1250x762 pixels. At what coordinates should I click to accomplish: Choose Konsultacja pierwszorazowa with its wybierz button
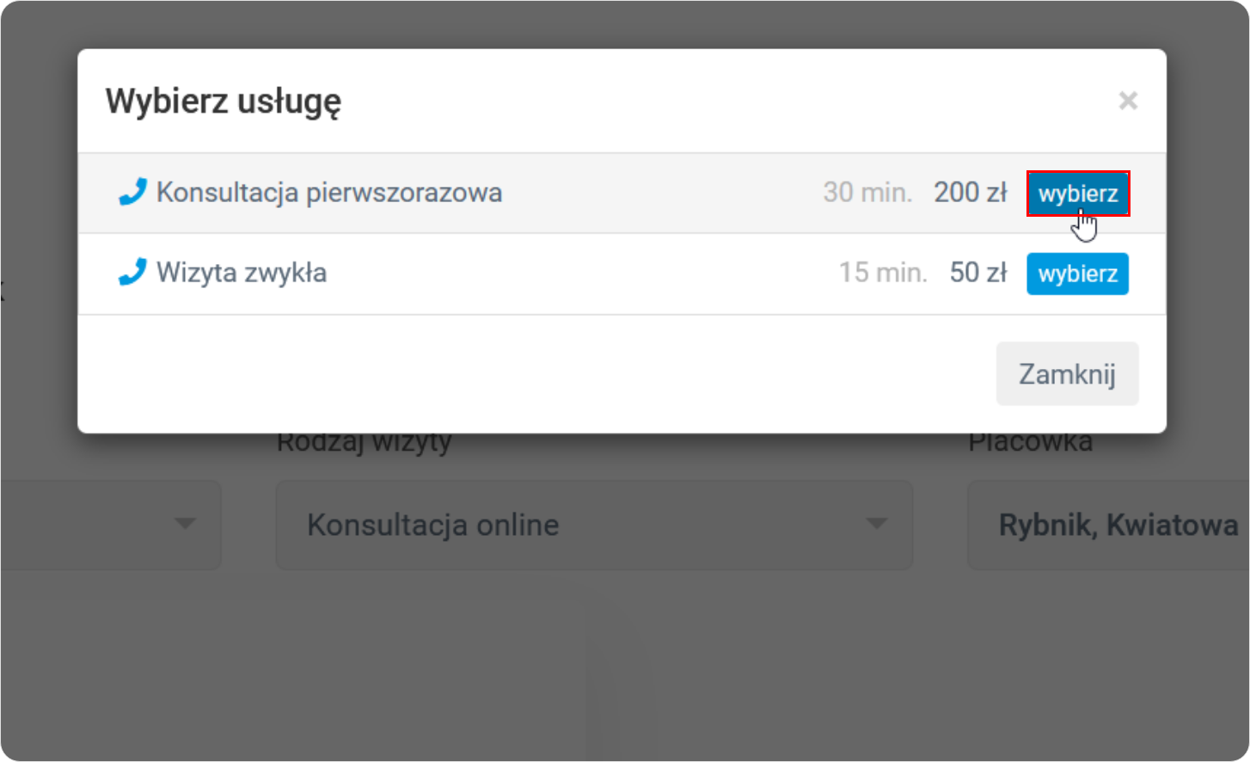click(1077, 194)
